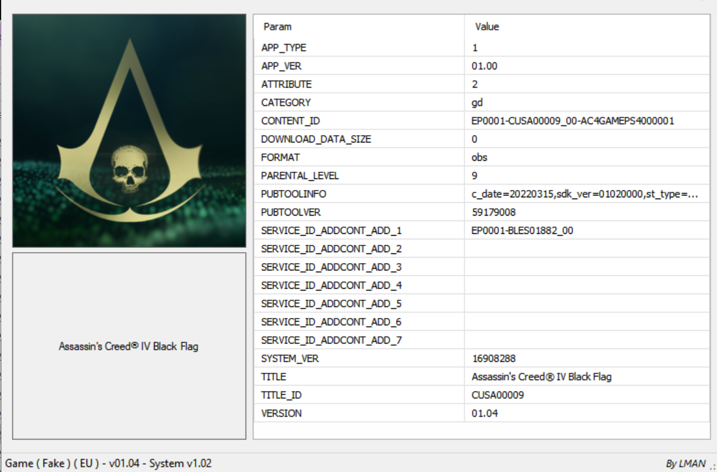Select SERVICE_ID_ADDCONT_ADD_7 row

482,340
